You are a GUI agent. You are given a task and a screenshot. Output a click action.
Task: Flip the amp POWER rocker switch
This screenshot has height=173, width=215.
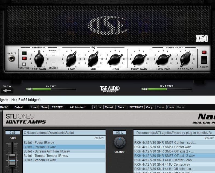(204, 60)
